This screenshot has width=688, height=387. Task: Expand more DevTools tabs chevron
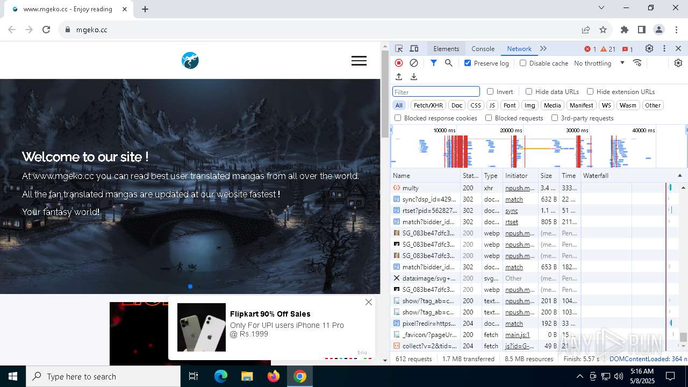(x=543, y=48)
